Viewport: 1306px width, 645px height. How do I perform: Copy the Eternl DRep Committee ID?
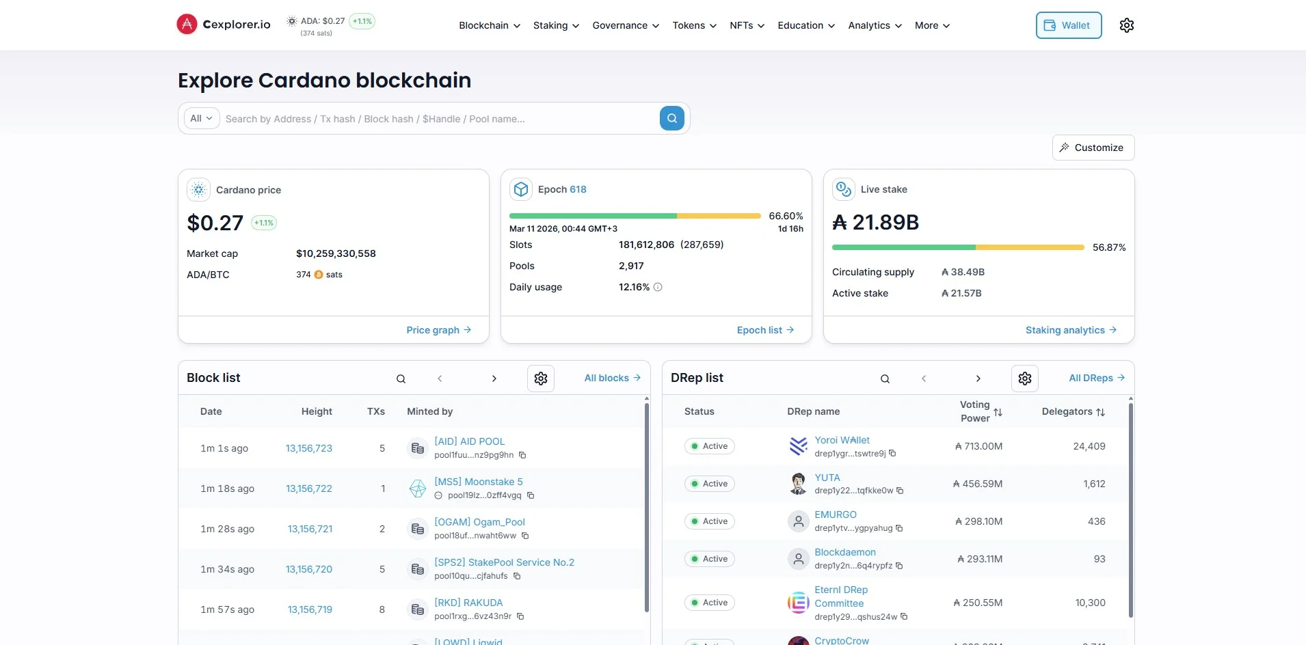(x=904, y=616)
